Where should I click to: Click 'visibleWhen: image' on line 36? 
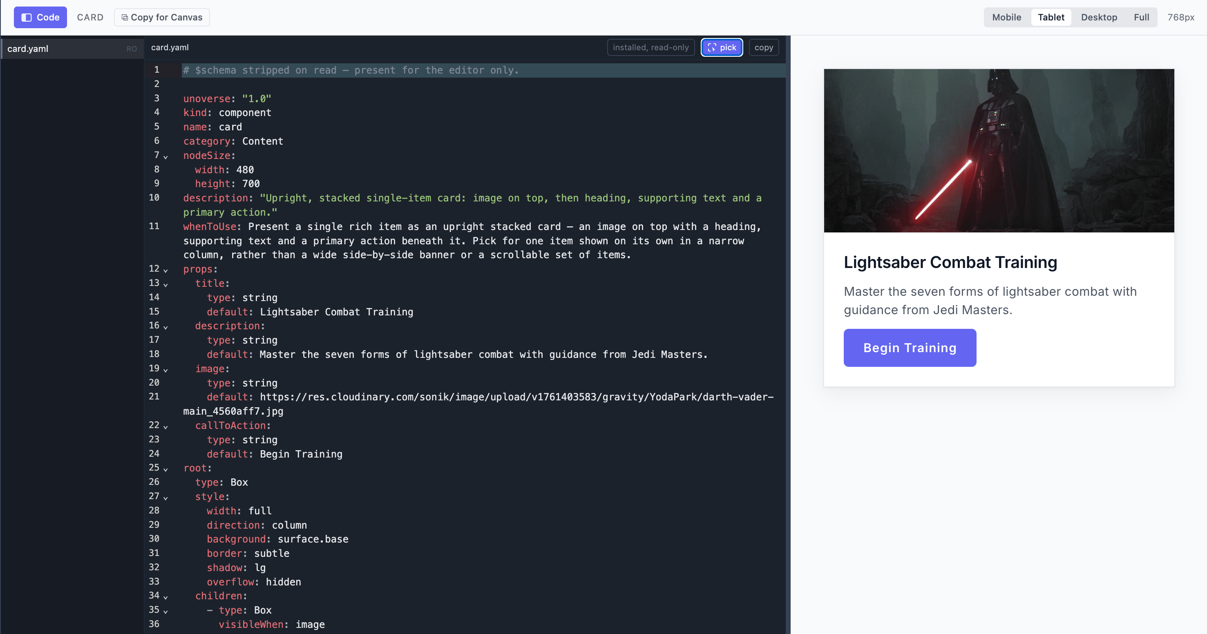click(x=272, y=625)
